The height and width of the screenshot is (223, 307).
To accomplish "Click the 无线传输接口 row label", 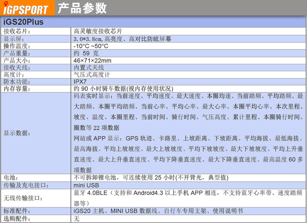I will click(x=23, y=198).
